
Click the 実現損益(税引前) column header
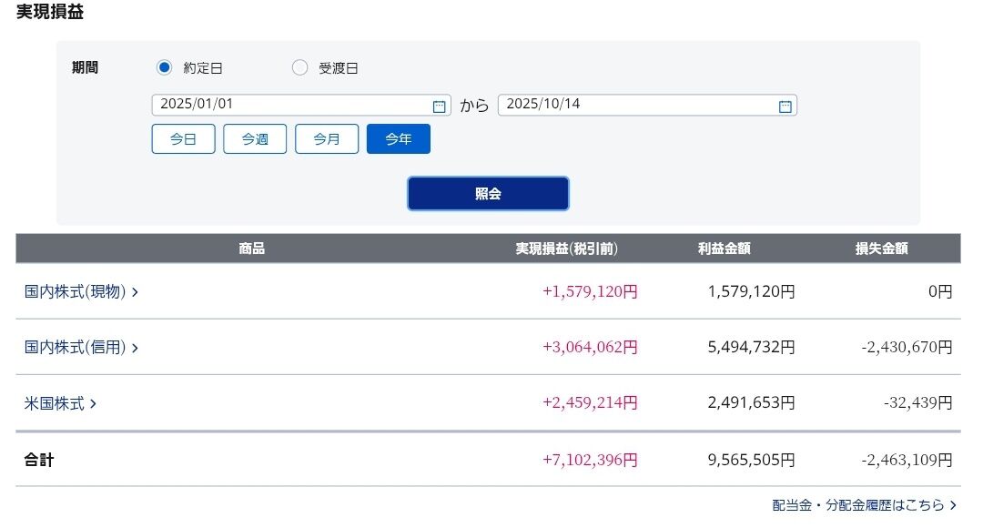point(566,249)
